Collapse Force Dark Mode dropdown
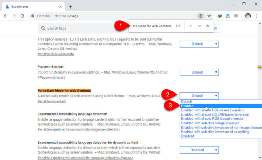This screenshot has width=262, height=160. coord(199,96)
